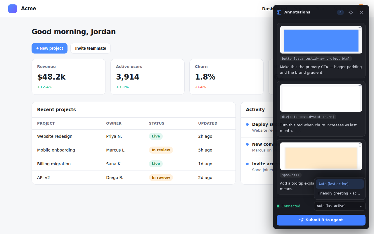Click the Annotations panel sidebar icon
This screenshot has width=374, height=234.
click(x=279, y=12)
